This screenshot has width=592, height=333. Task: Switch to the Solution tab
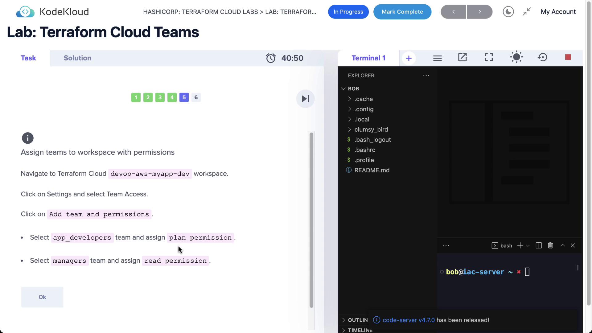(x=77, y=58)
